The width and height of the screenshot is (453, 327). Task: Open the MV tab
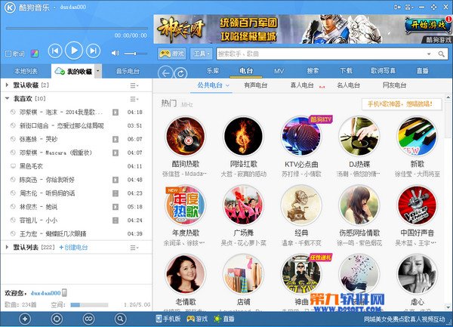click(x=279, y=71)
